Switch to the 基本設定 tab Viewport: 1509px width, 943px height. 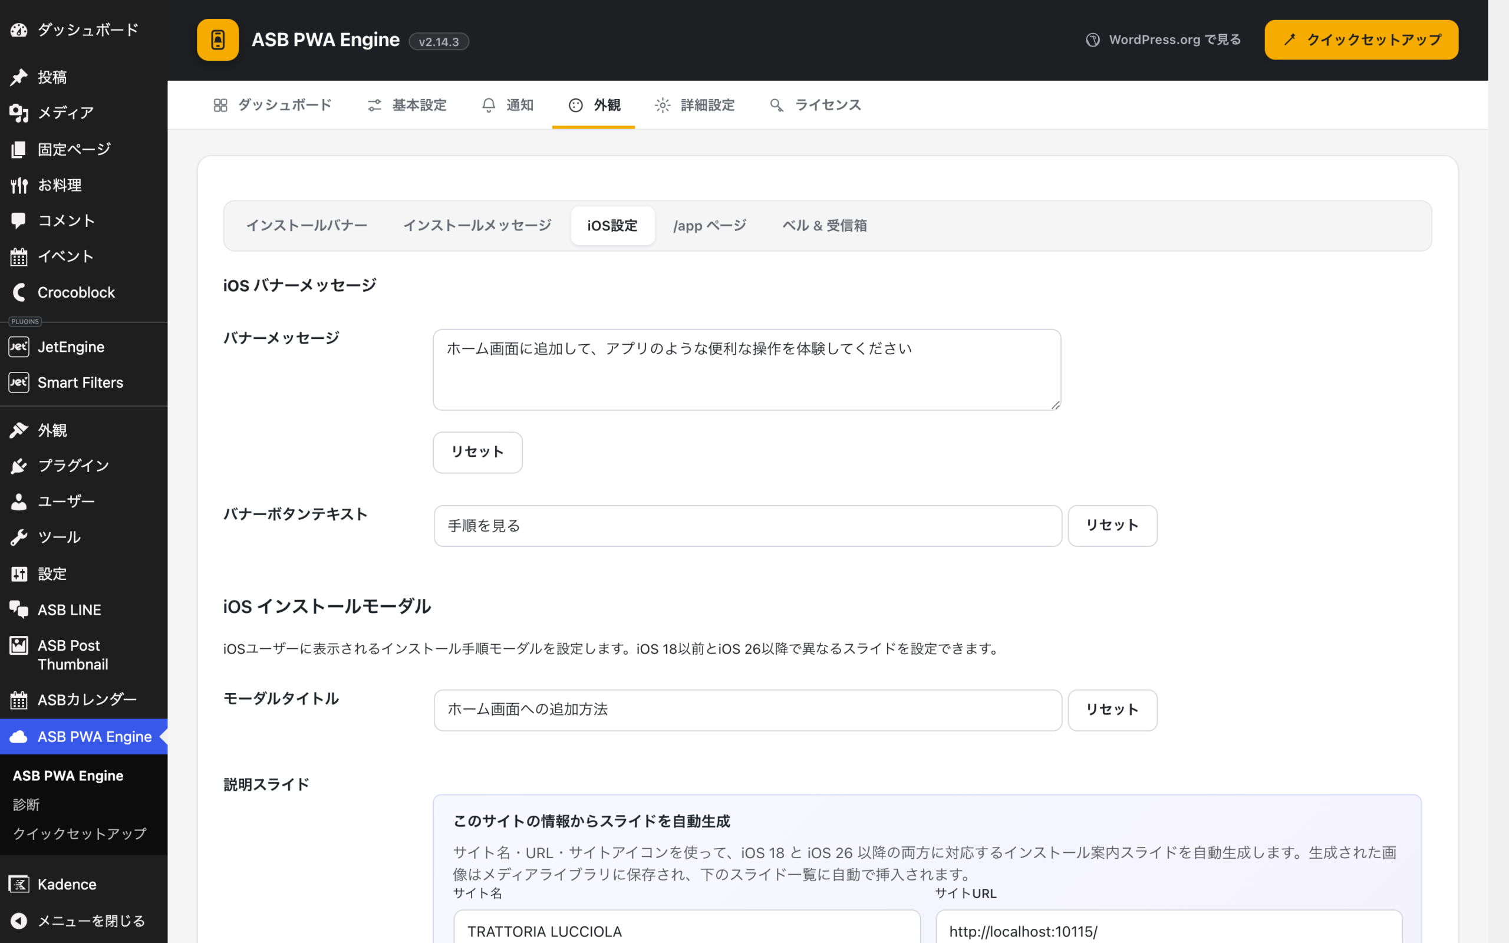[x=407, y=105]
